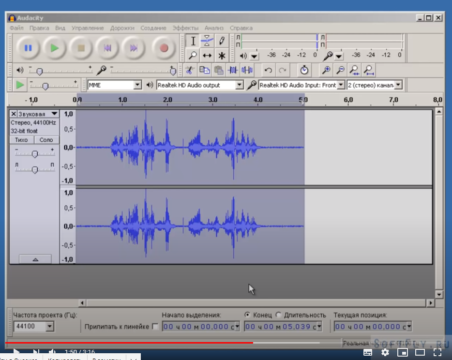Open the Создание menu
452x360 pixels.
(x=153, y=28)
